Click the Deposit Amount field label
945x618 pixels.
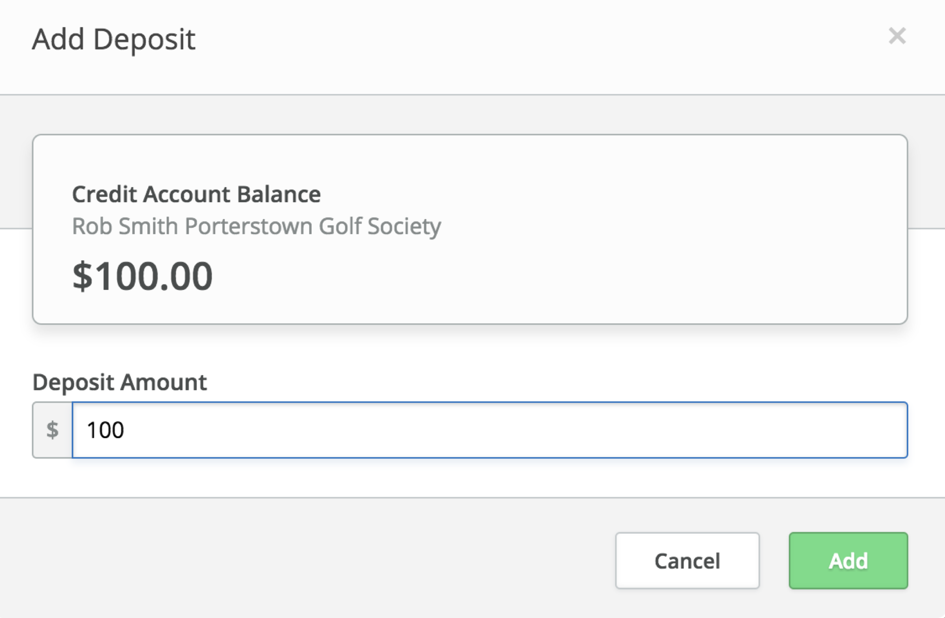[120, 382]
